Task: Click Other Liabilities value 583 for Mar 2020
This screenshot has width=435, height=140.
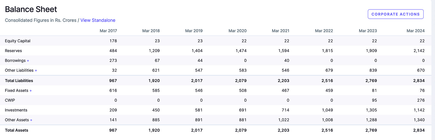Action: (x=243, y=70)
